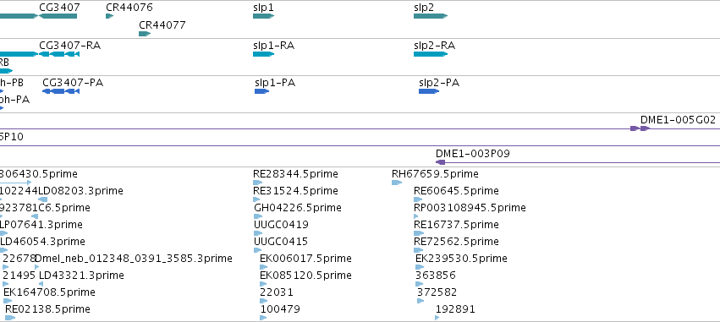Click the EK239530.5prime feature label
Screen dimensions: 720x322
[x=461, y=259]
